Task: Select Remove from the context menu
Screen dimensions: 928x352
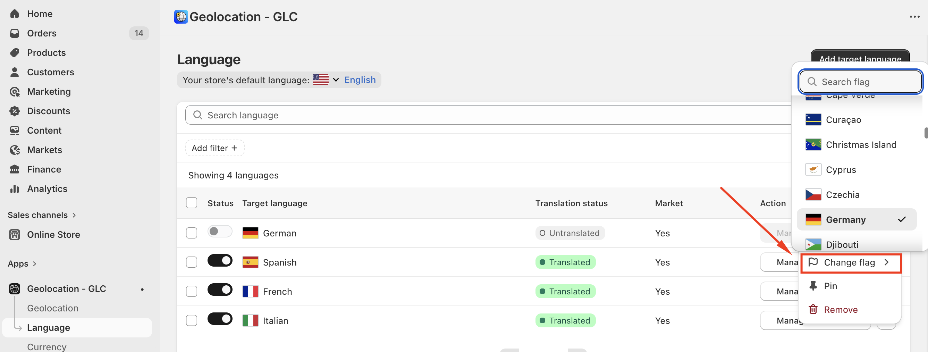Action: coord(850,310)
